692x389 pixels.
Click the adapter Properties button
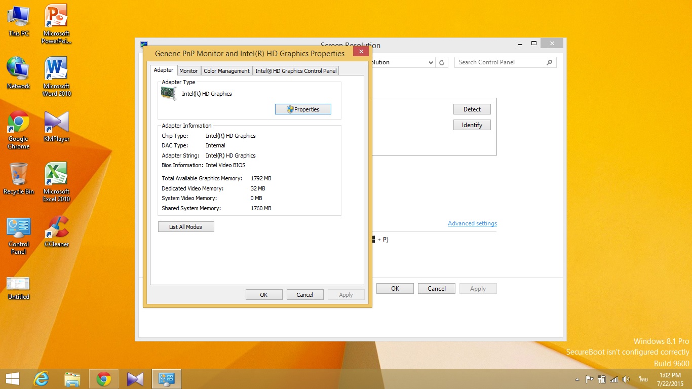pos(303,109)
